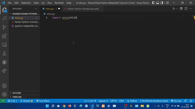195x109 pixels.
Task: Switch to Notes Python Introduction.pdf tab
Action: 83,9
